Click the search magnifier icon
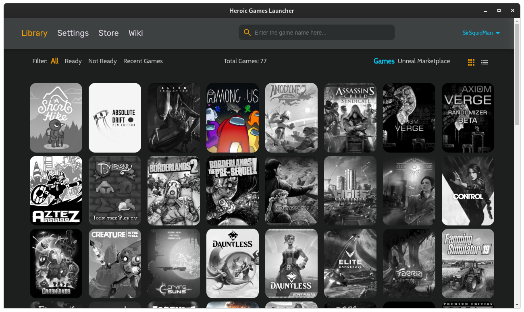 (247, 33)
